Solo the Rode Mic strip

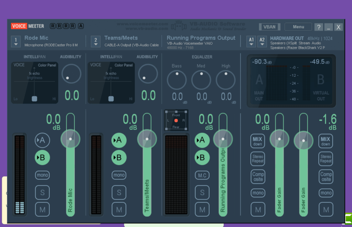42,193
